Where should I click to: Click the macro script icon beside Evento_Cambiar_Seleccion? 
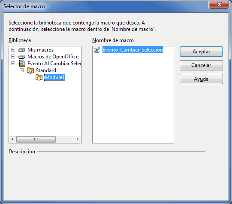point(97,50)
